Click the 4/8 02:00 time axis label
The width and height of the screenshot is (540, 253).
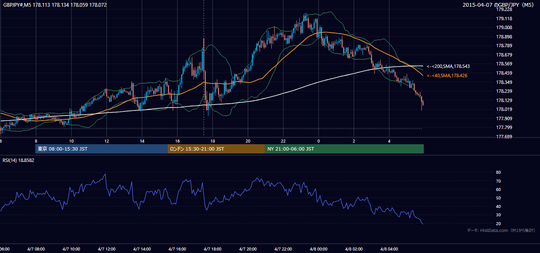pyautogui.click(x=354, y=249)
